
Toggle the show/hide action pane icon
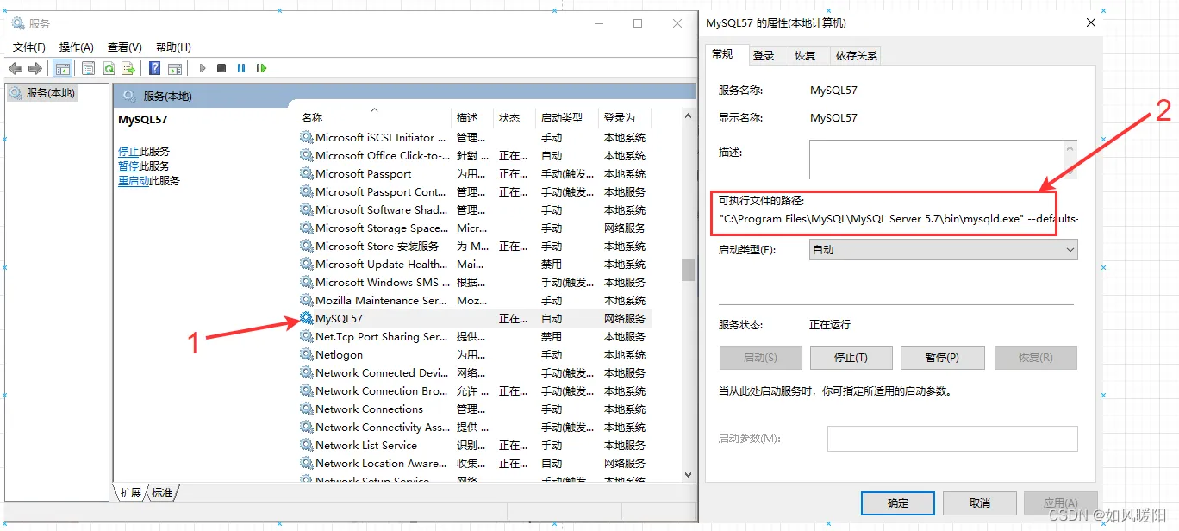tap(175, 68)
